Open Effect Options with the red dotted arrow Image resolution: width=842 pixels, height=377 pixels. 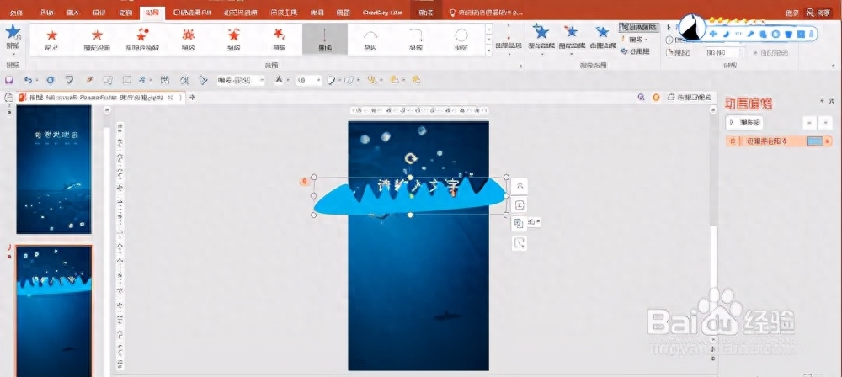pyautogui.click(x=509, y=39)
